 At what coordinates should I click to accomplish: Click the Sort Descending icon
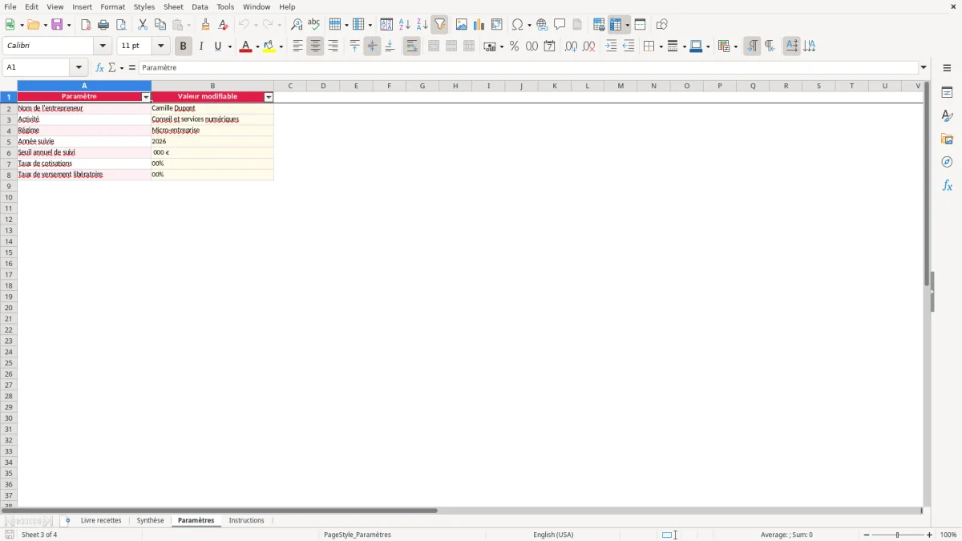[x=422, y=25]
